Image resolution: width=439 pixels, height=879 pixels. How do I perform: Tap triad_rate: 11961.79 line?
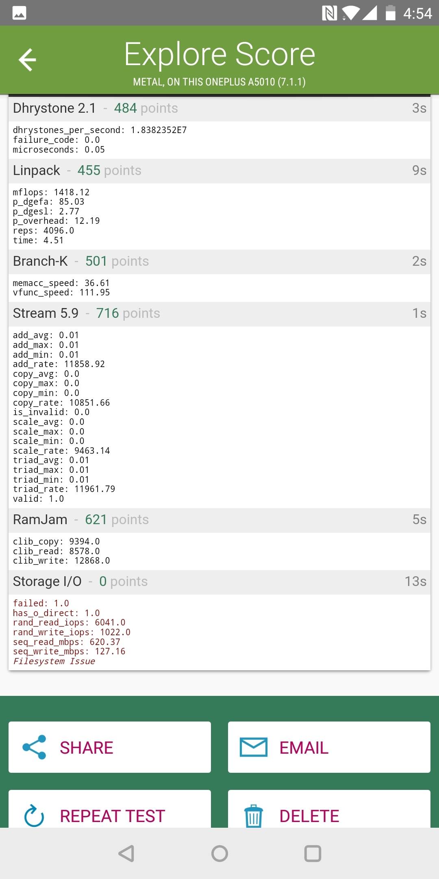64,489
